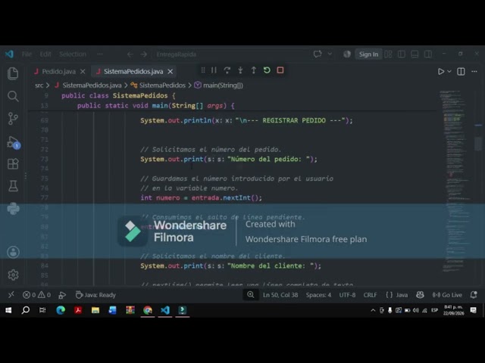Open the Manage gear settings

point(13,275)
